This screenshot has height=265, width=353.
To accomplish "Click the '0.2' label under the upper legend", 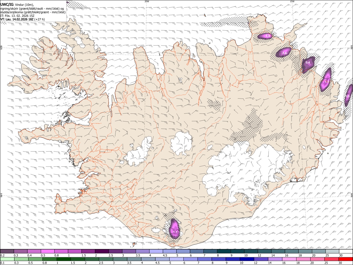I will pyautogui.click(x=2, y=255).
